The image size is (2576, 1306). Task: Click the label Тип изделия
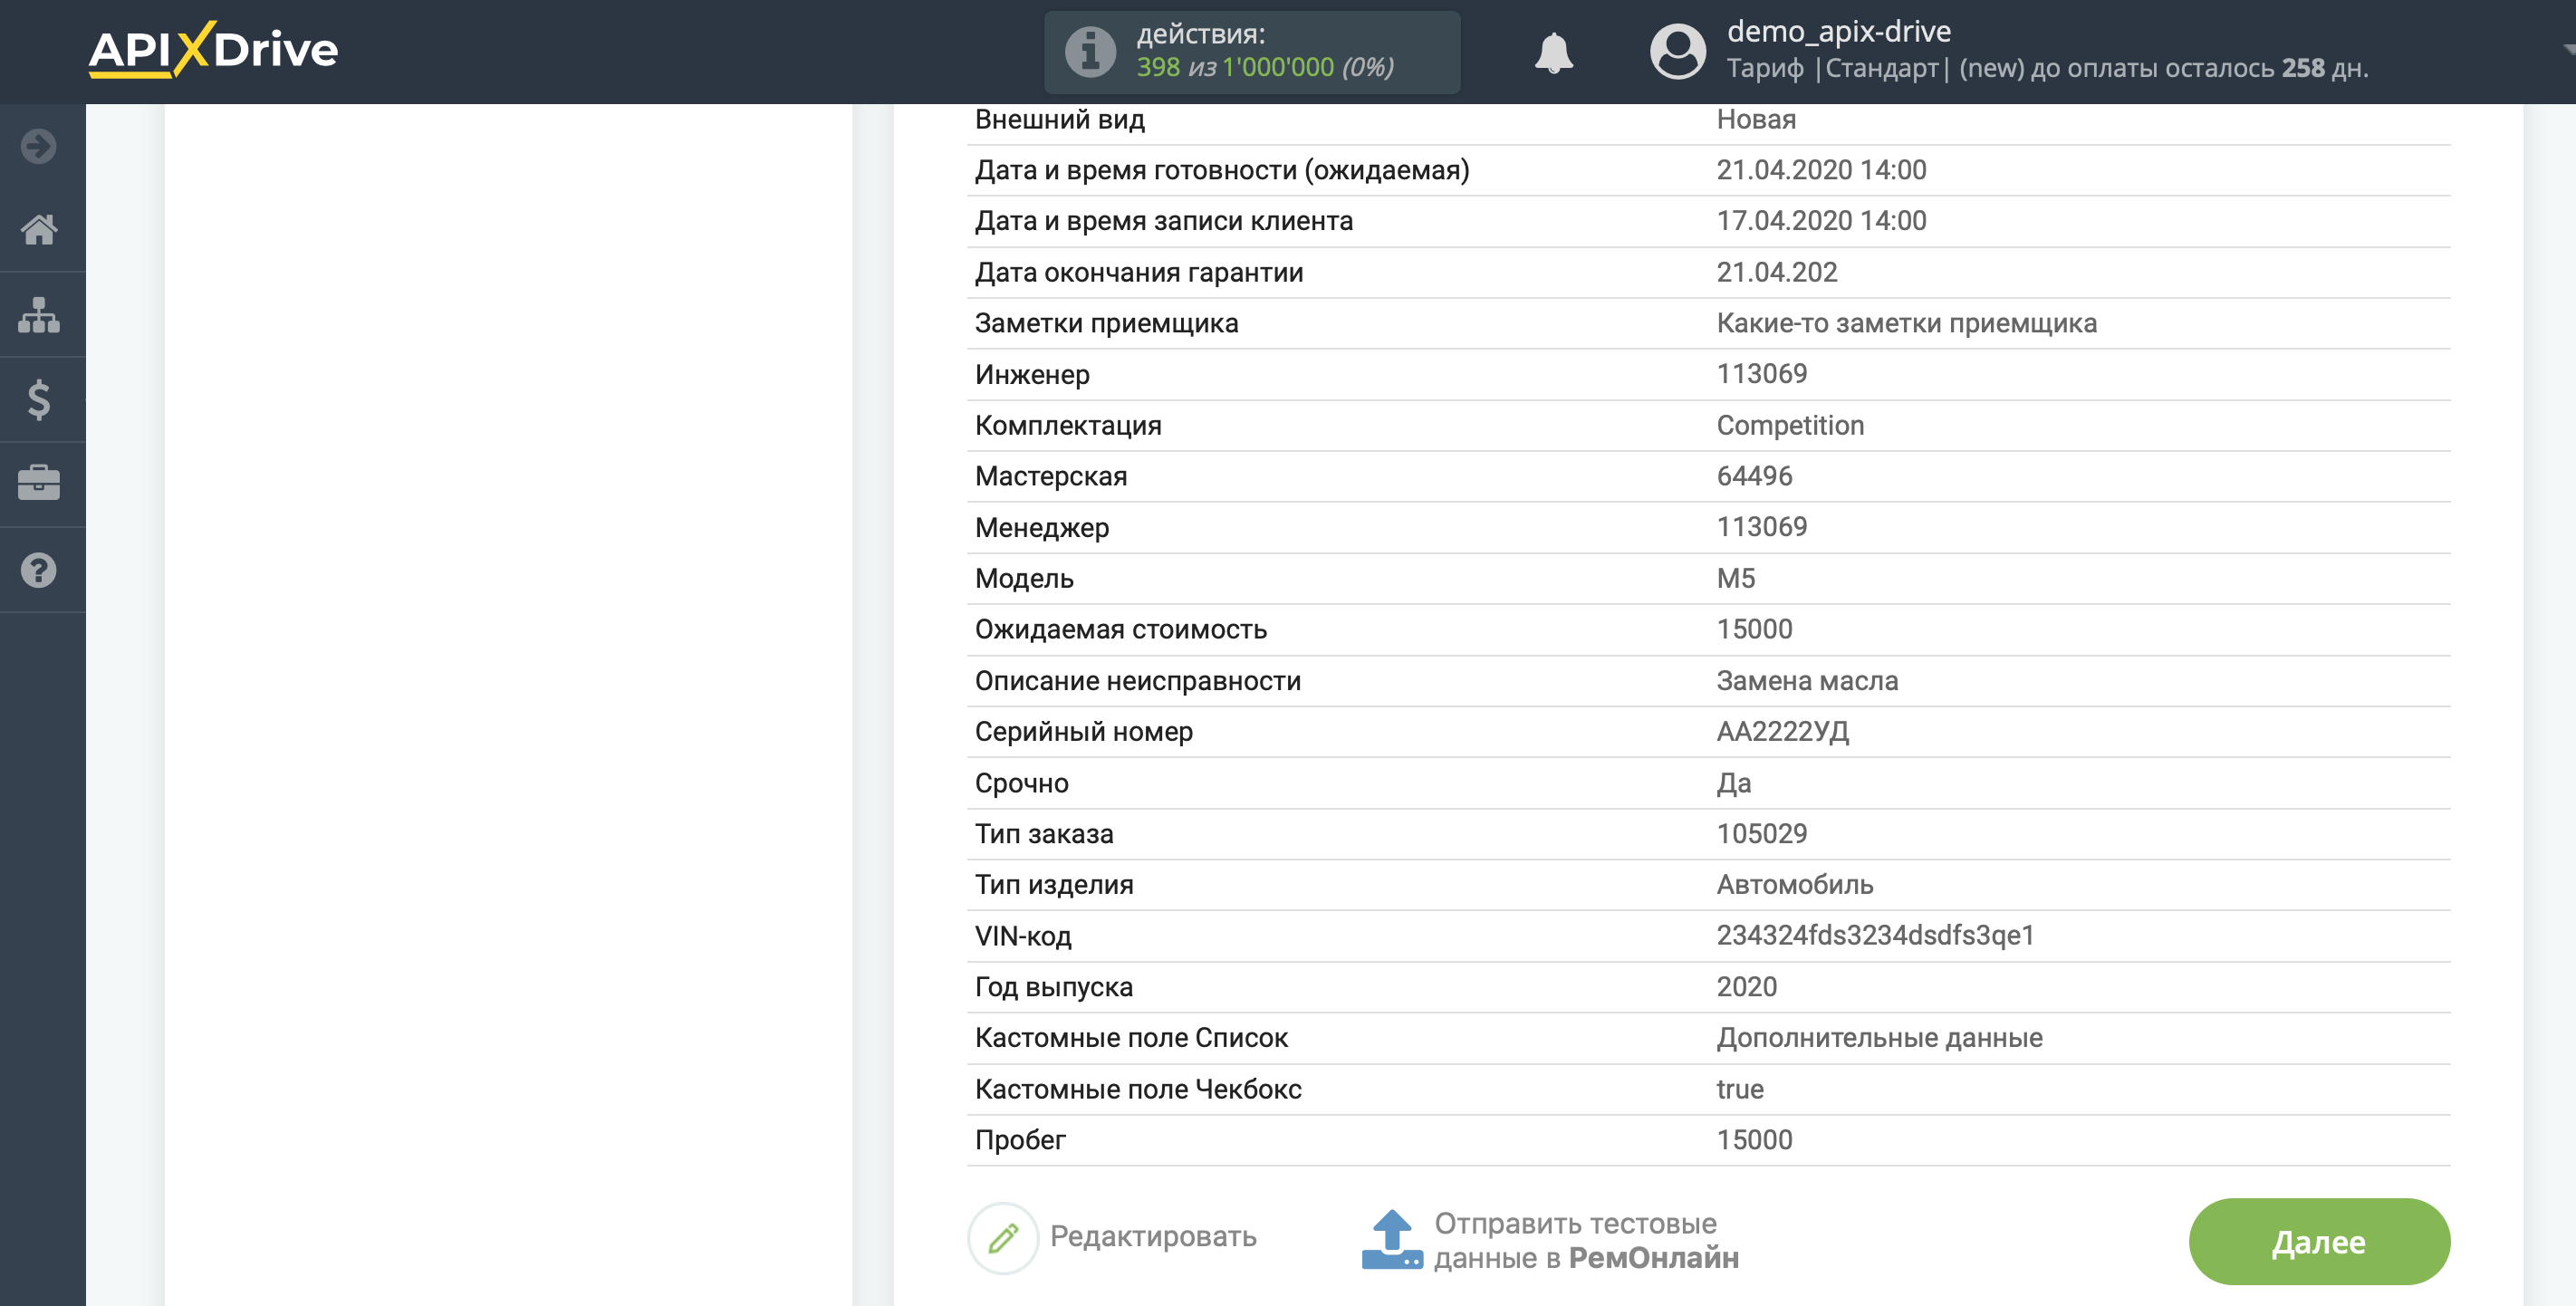click(1054, 885)
